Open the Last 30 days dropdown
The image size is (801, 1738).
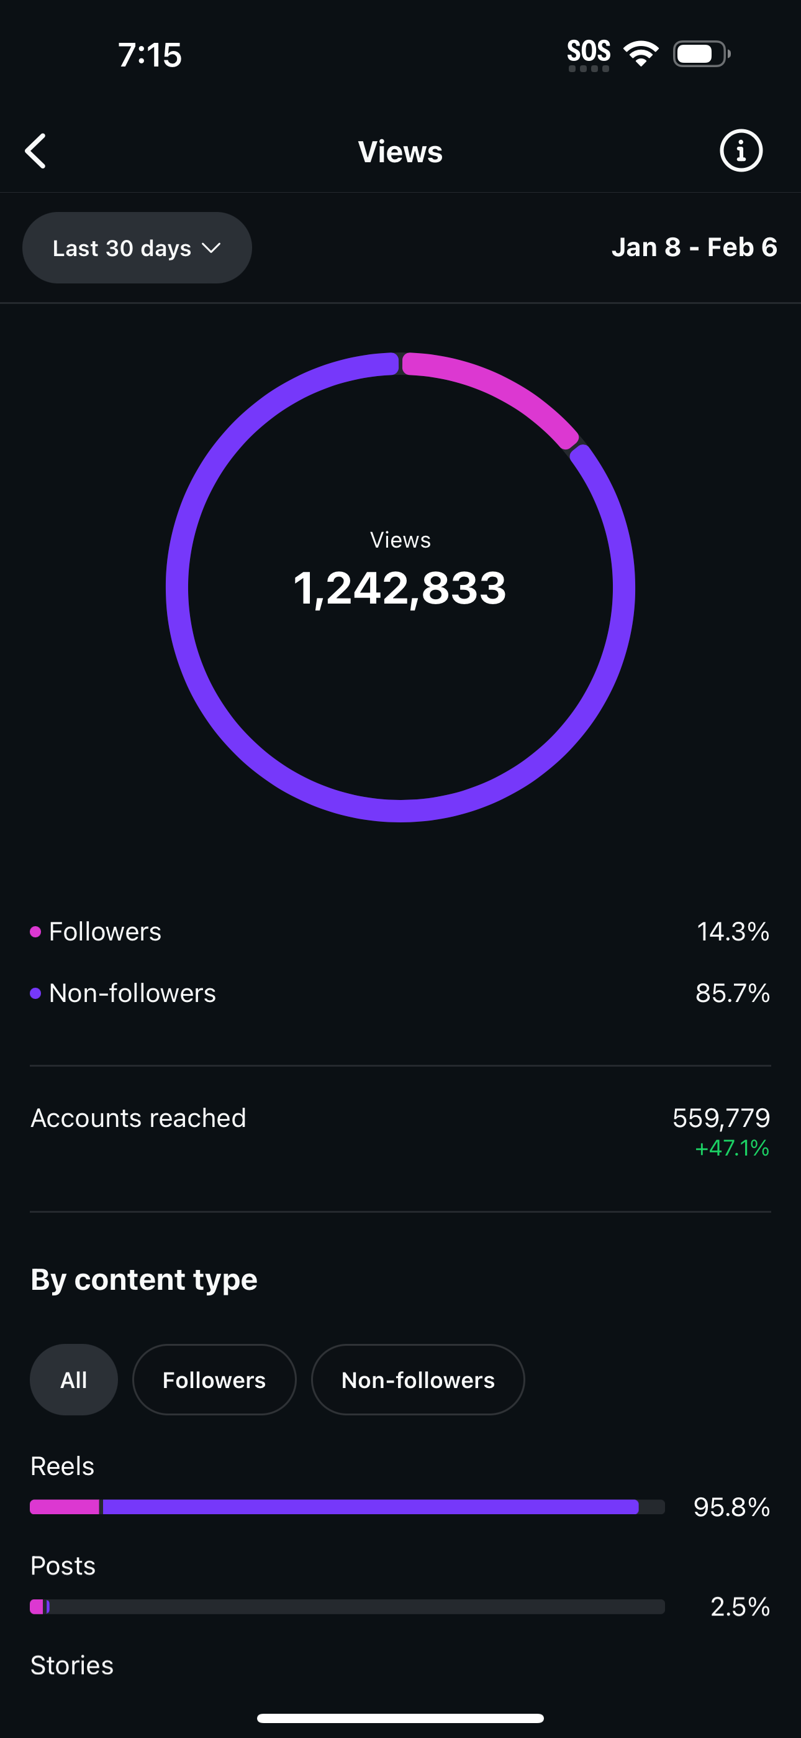[x=137, y=247]
